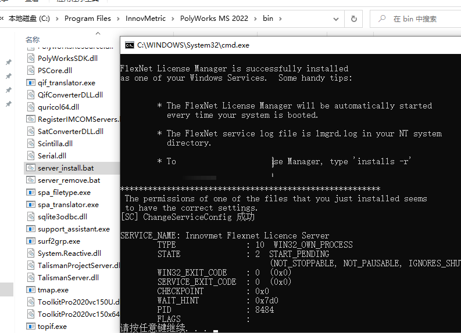Image resolution: width=461 pixels, height=333 pixels.
Task: Click the ToolkitPro2020vc150U file icon
Action: click(x=31, y=302)
